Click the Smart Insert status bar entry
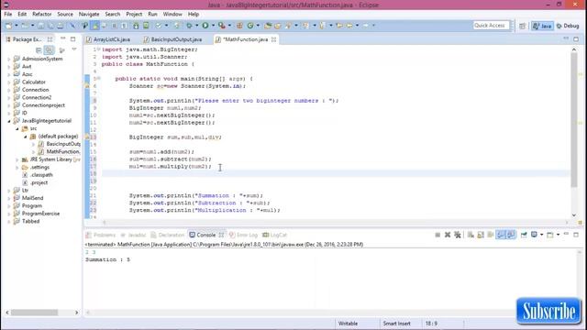 [396, 324]
